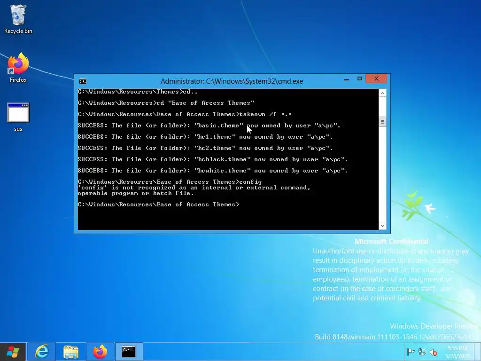Open Action Center flag tray icon
481x361 pixels.
point(411,352)
